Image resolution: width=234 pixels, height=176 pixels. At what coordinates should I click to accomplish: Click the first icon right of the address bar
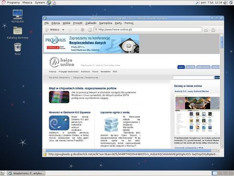206,30
